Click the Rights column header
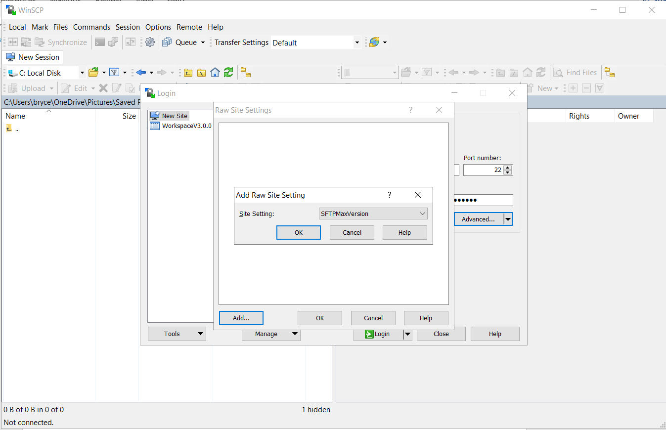The image size is (666, 430). (x=590, y=116)
